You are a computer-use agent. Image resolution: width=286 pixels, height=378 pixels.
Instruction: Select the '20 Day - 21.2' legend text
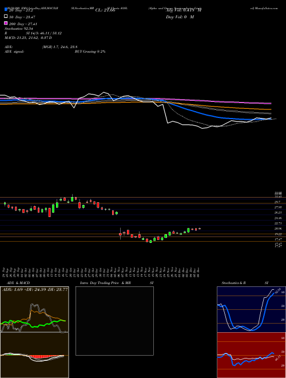click(x=22, y=10)
